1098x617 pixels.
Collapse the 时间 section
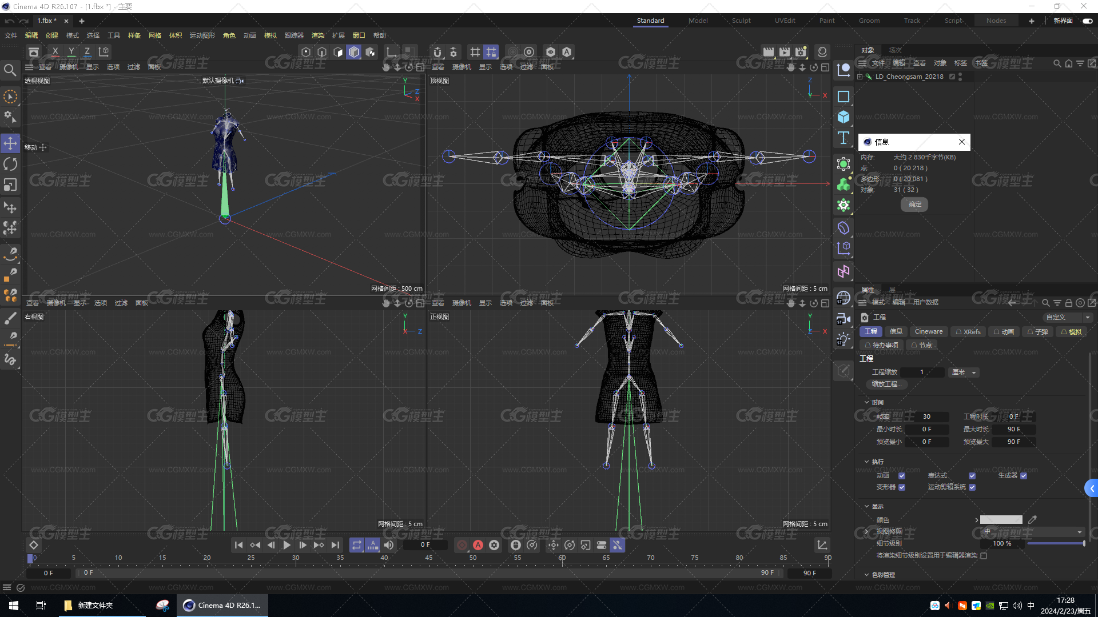[x=866, y=403]
